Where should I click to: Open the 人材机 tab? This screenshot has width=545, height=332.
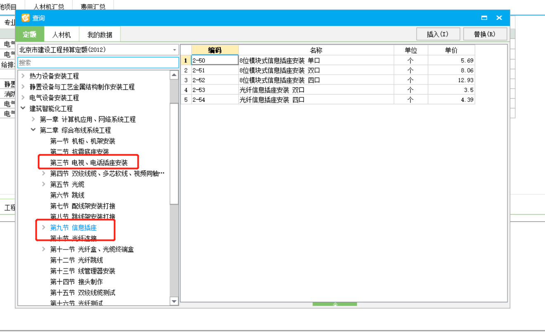(x=62, y=35)
